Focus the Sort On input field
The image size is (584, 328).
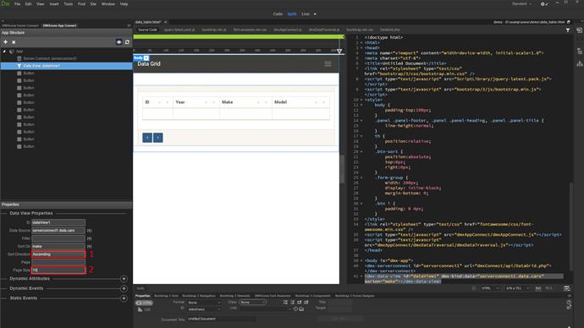click(x=58, y=246)
